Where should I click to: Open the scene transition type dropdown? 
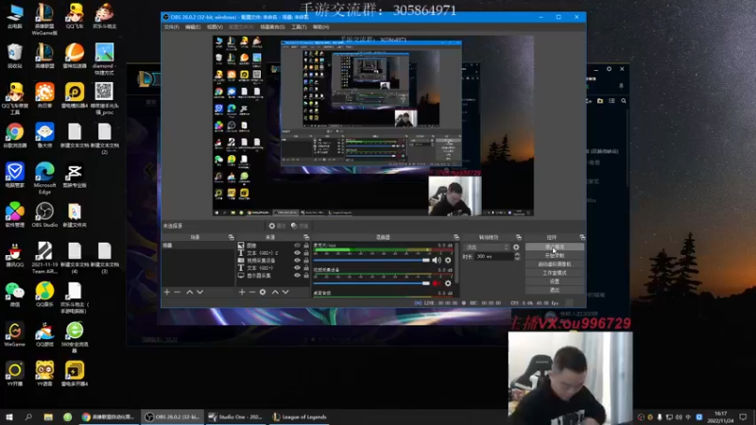coord(486,246)
